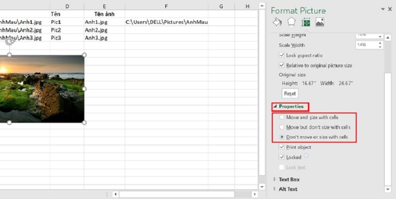Image resolution: width=396 pixels, height=199 pixels.
Task: Select Move but don't size with cells
Action: pyautogui.click(x=282, y=127)
